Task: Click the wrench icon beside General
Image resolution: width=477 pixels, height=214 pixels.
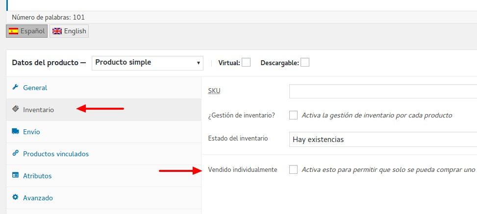Action: (15, 87)
